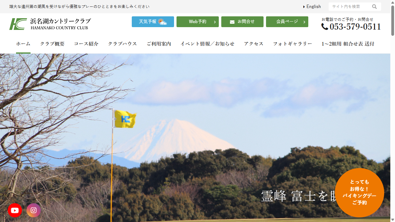Click the Hamanako Country Club logo

pyautogui.click(x=50, y=24)
